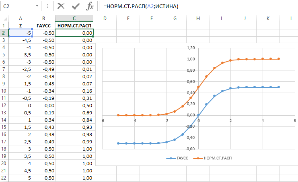The image size is (298, 182).
Task: Select column H header
Action: 198,19
